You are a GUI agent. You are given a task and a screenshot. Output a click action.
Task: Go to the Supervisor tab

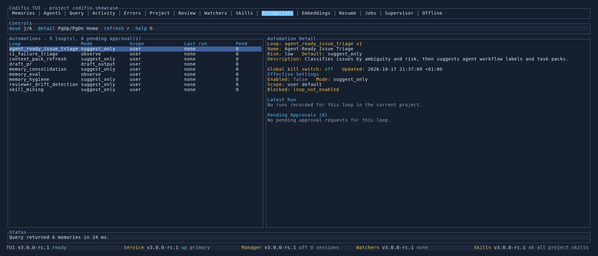pos(399,13)
